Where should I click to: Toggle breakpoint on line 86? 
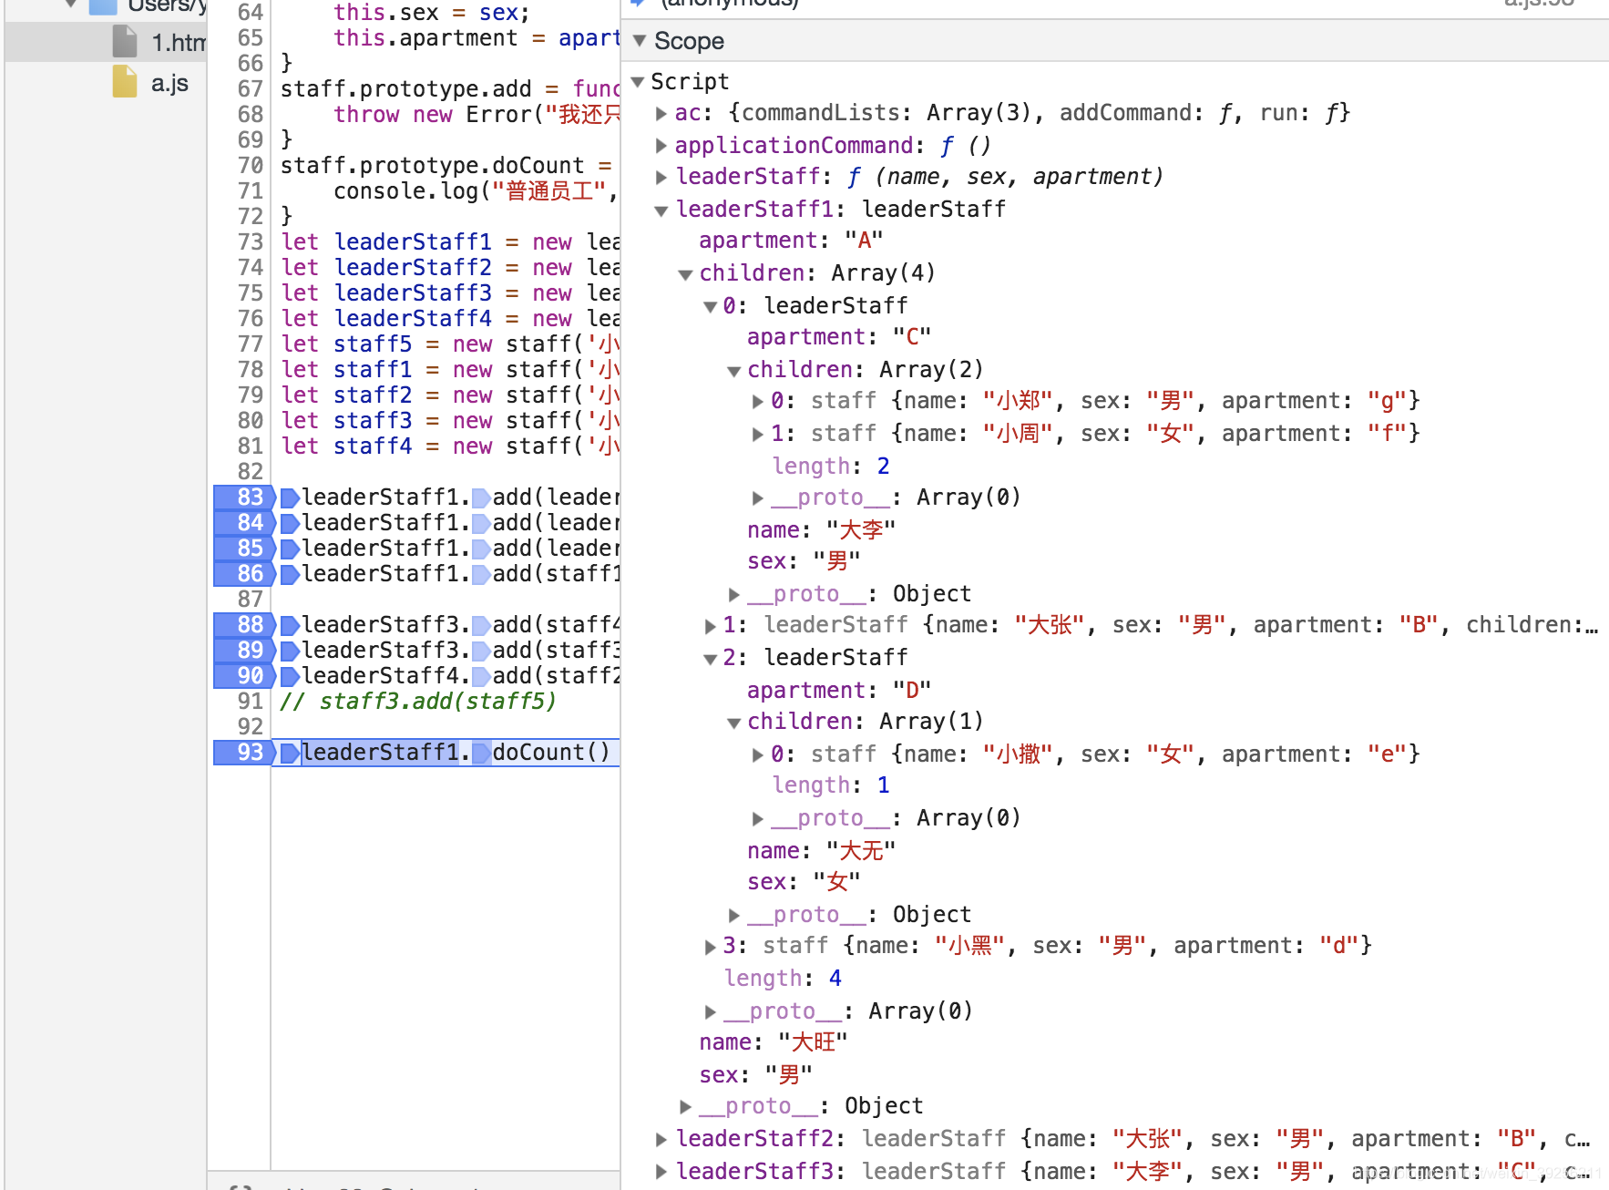[x=244, y=574]
